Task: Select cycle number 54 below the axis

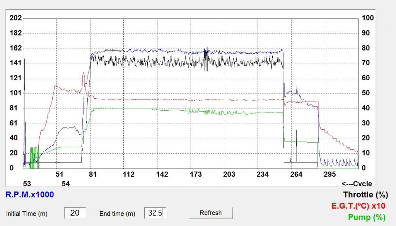Action: pyautogui.click(x=66, y=184)
